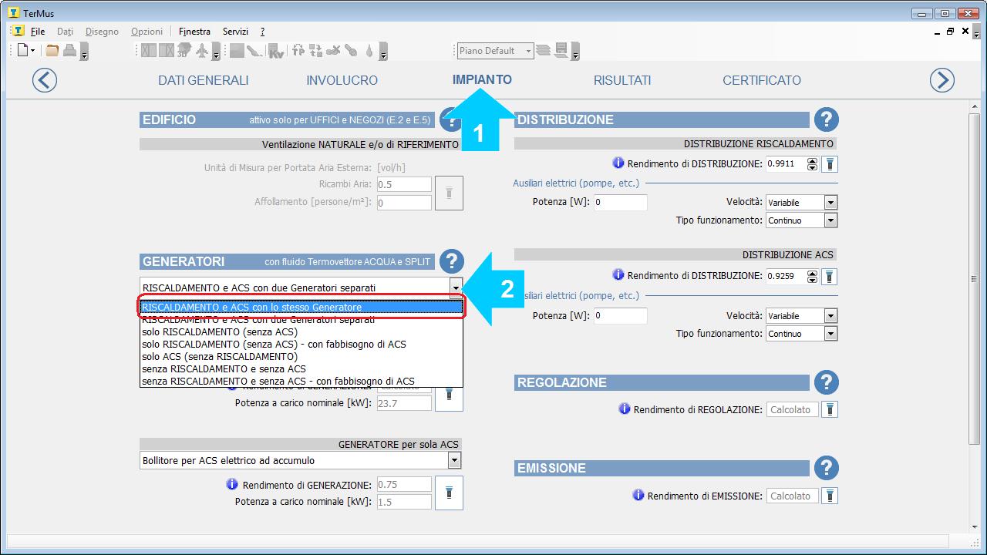Go to the next section with the right arrow
The height and width of the screenshot is (555, 987).
tap(942, 80)
